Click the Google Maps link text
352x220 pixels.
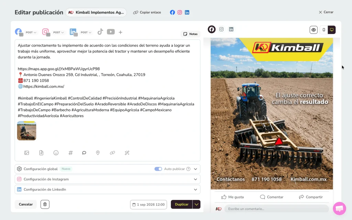point(59,69)
